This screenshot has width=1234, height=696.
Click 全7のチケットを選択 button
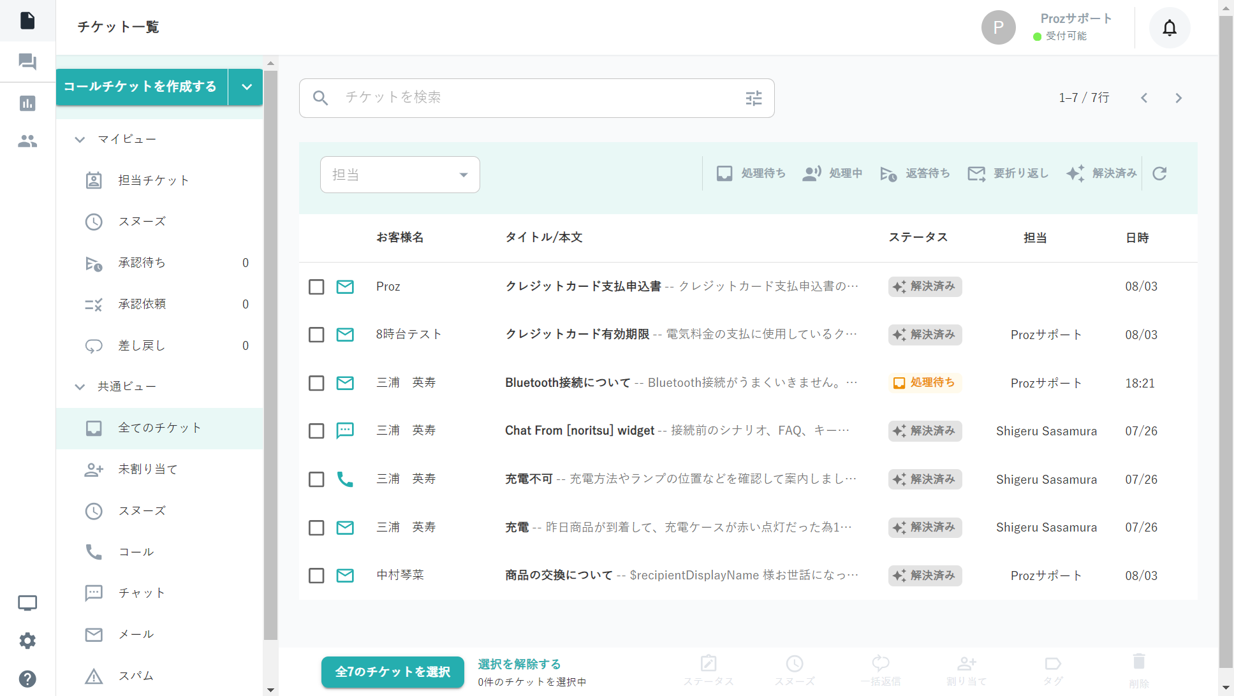392,672
